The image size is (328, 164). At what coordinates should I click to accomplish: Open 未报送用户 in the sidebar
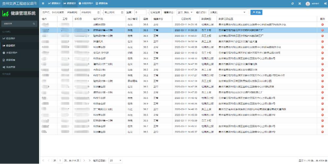(x=19, y=53)
